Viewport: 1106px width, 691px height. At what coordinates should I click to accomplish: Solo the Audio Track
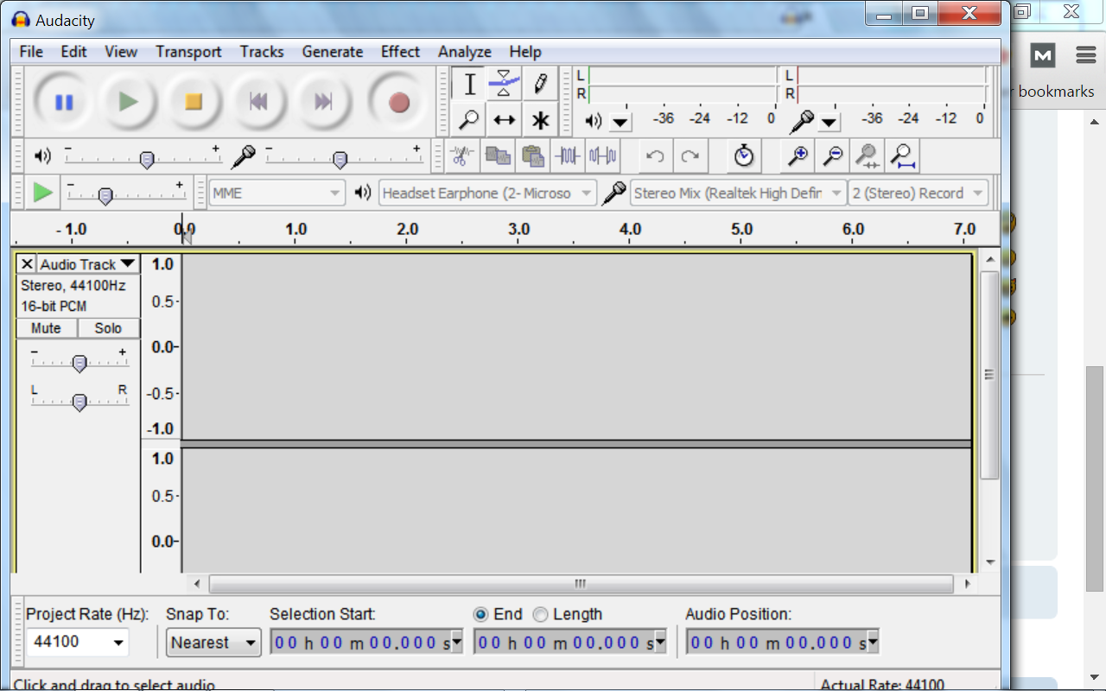pos(109,328)
